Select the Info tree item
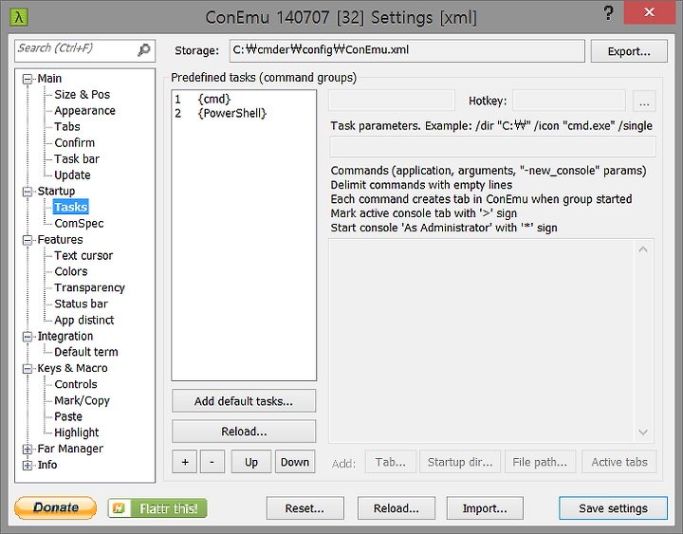The height and width of the screenshot is (534, 683). tap(47, 465)
